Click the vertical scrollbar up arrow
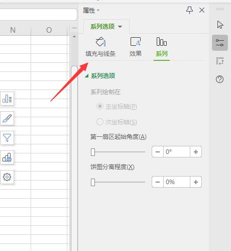Screen dimensions: 231x251 point(74,36)
